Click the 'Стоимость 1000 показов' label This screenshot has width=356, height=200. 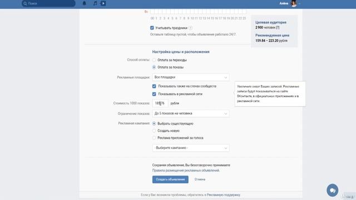(131, 103)
